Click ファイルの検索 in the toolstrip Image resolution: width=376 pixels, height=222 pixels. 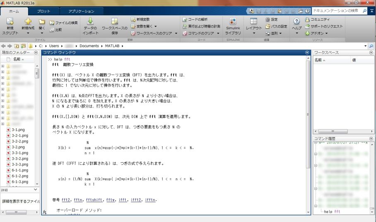[63, 23]
